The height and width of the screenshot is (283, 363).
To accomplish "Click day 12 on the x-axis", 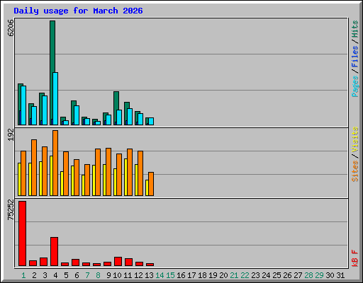I will [138, 275].
